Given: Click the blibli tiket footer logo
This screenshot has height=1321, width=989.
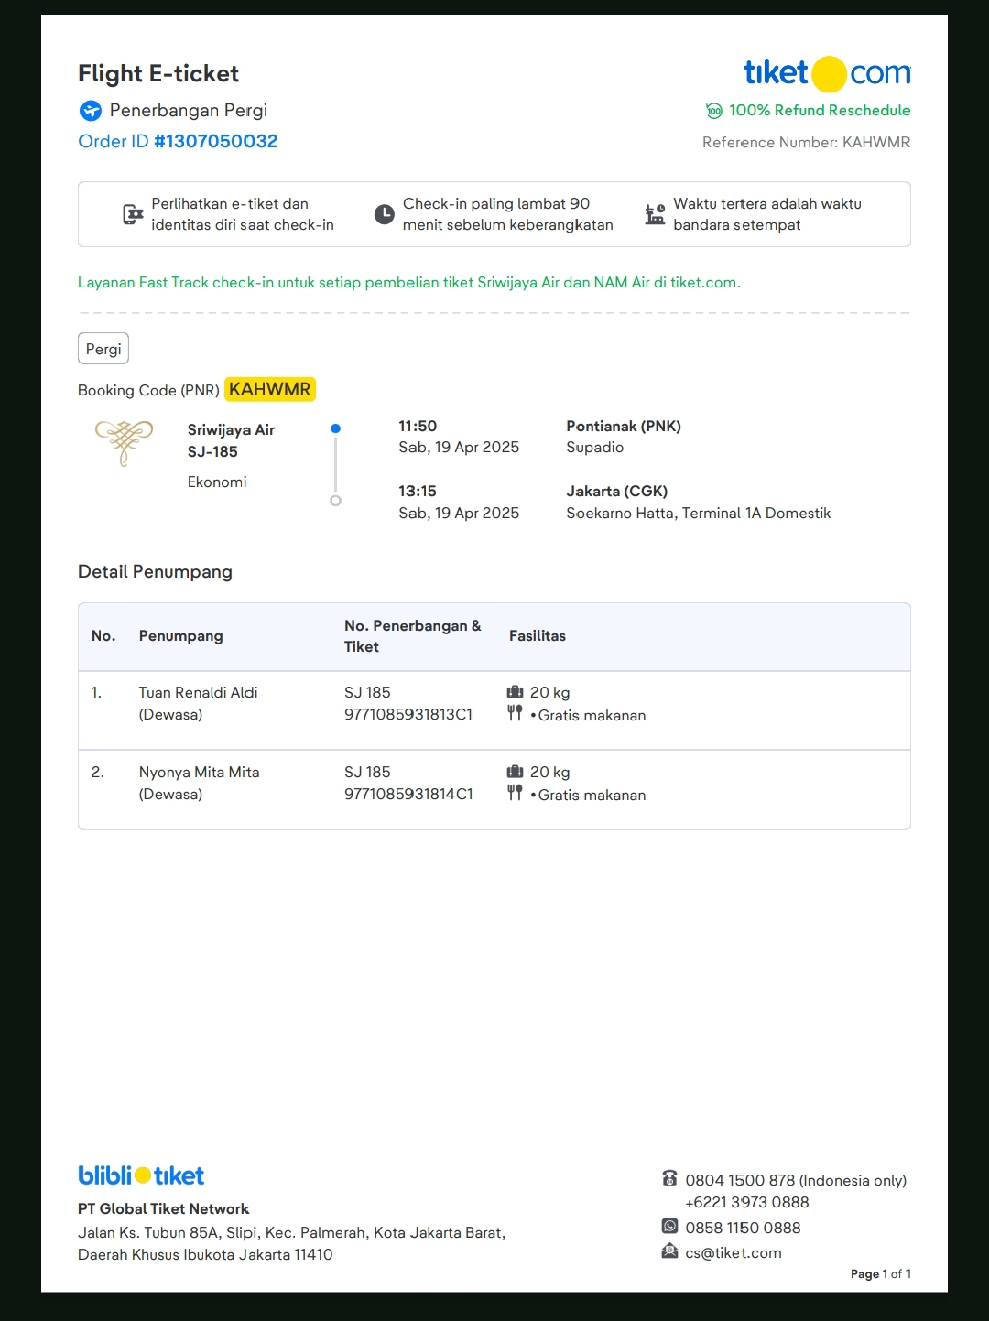Looking at the screenshot, I should coord(141,1175).
